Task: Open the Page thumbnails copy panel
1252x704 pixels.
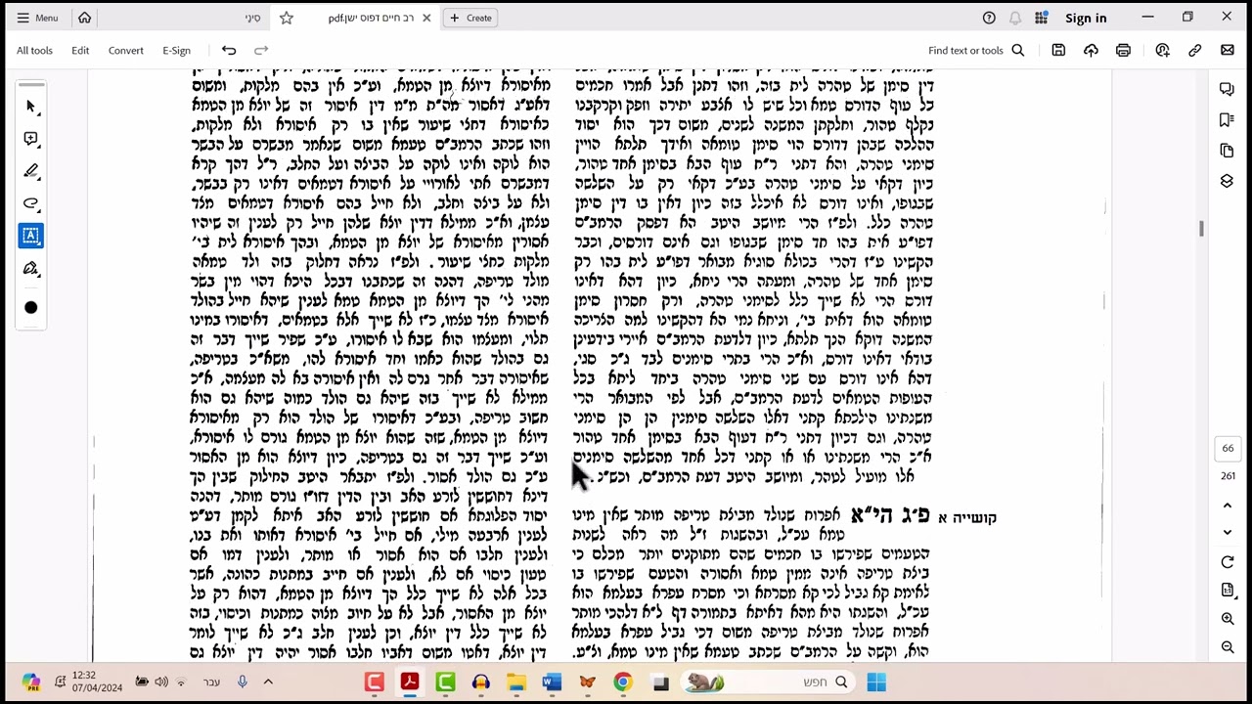Action: tap(1227, 151)
